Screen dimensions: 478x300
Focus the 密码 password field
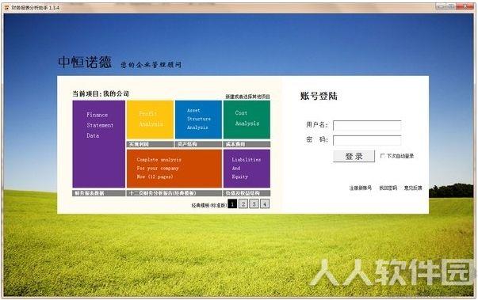(x=367, y=140)
